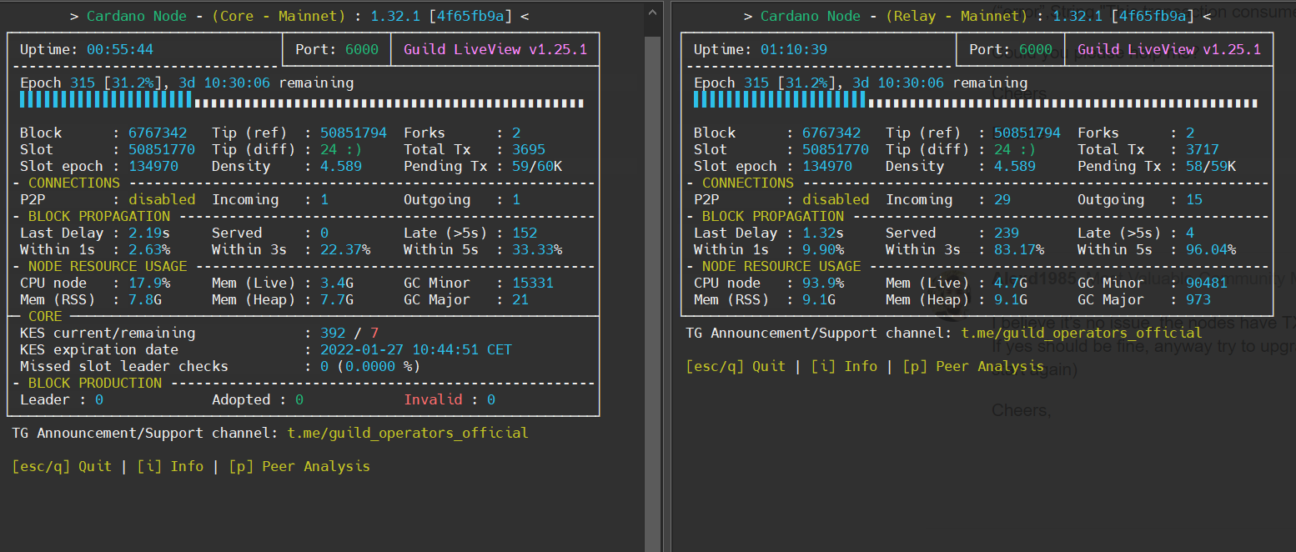Screen dimensions: 1296x552
Task: Click P2P disabled status in Relay pane
Action: (x=835, y=199)
